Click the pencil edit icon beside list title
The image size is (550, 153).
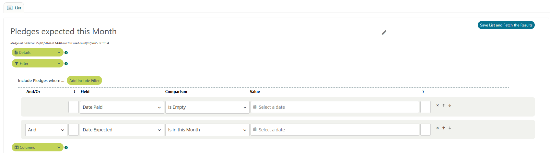384,32
